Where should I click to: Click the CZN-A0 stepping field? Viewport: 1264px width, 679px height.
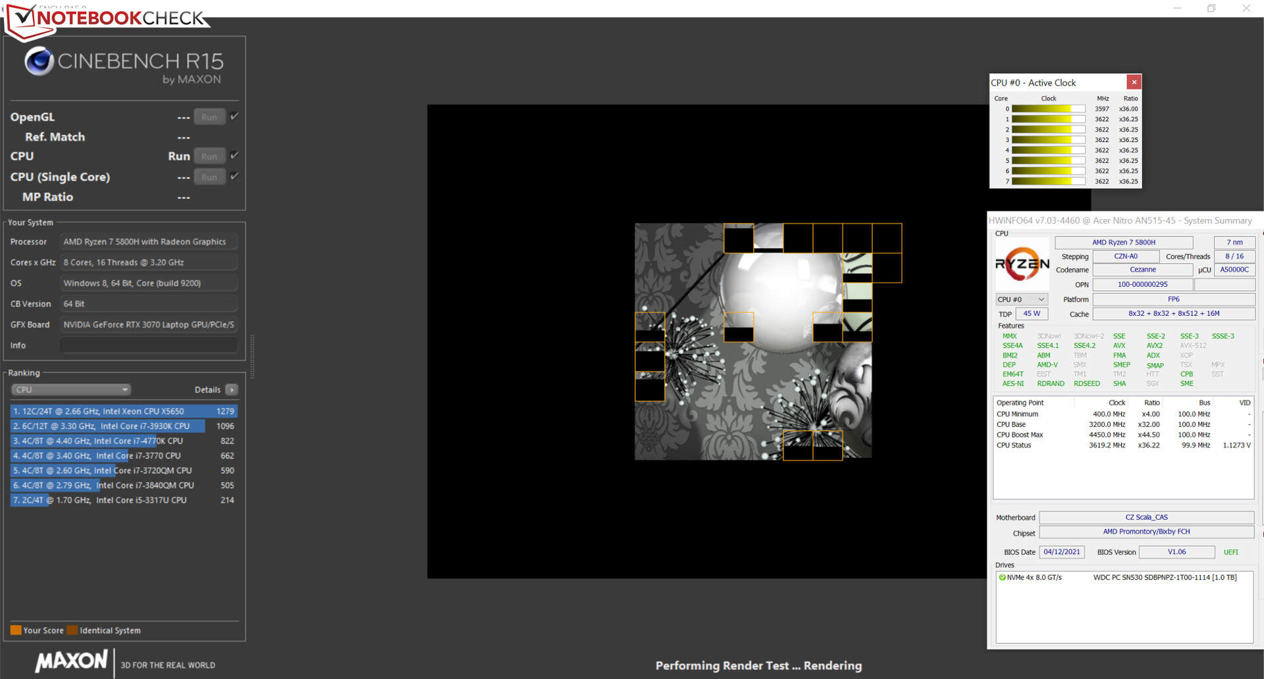click(1126, 257)
